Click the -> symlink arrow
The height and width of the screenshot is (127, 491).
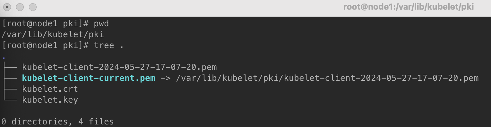coord(166,78)
